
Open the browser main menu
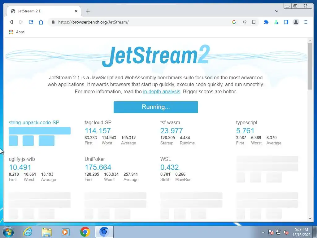306,22
